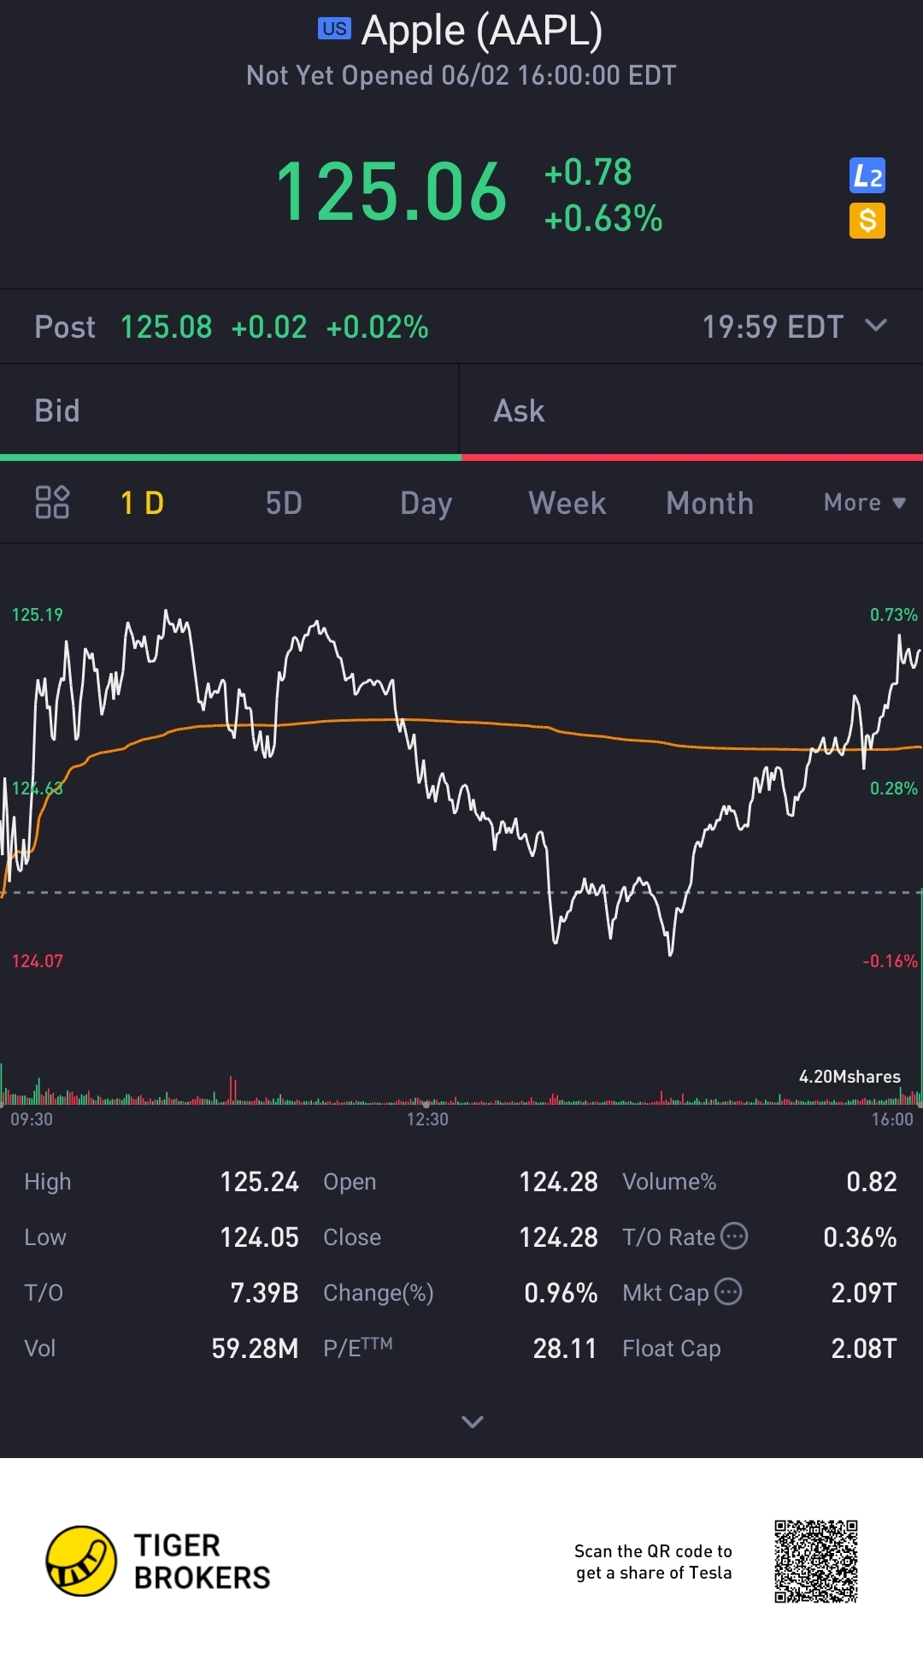Tap the T/O Rate value 0.36%

(860, 1237)
